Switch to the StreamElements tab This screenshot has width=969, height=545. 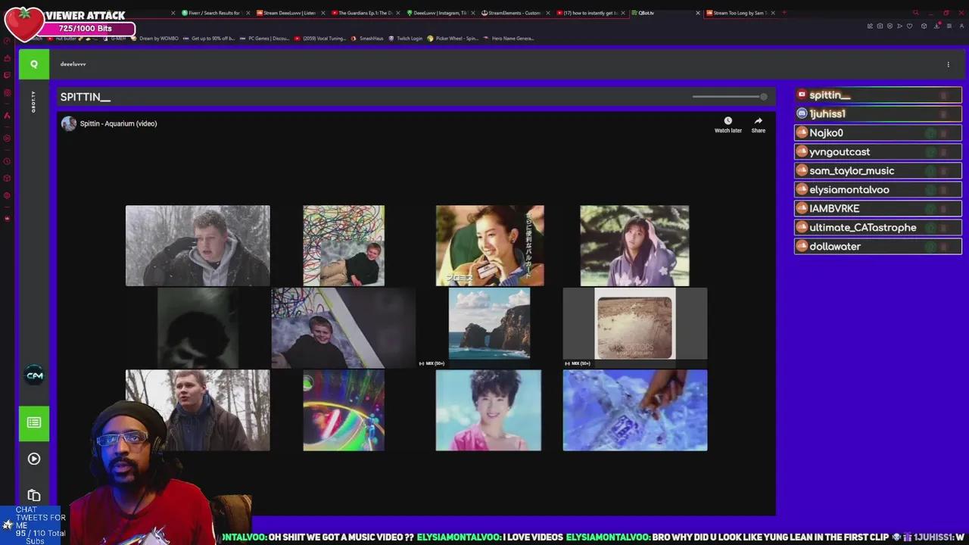[x=515, y=13]
